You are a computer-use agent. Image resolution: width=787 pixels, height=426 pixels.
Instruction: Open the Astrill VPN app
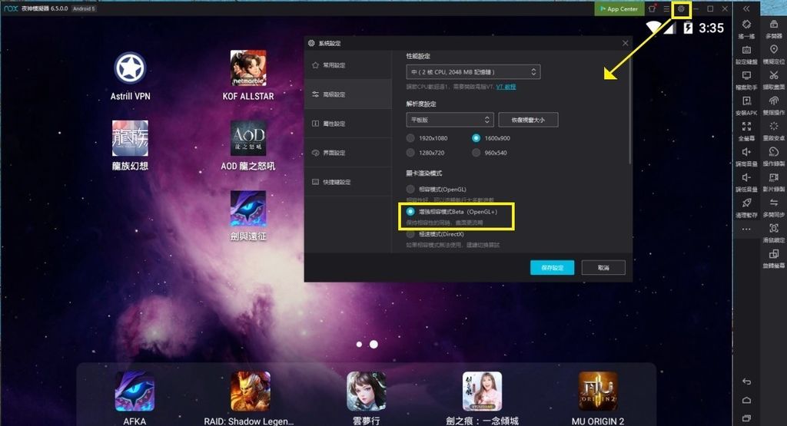130,68
